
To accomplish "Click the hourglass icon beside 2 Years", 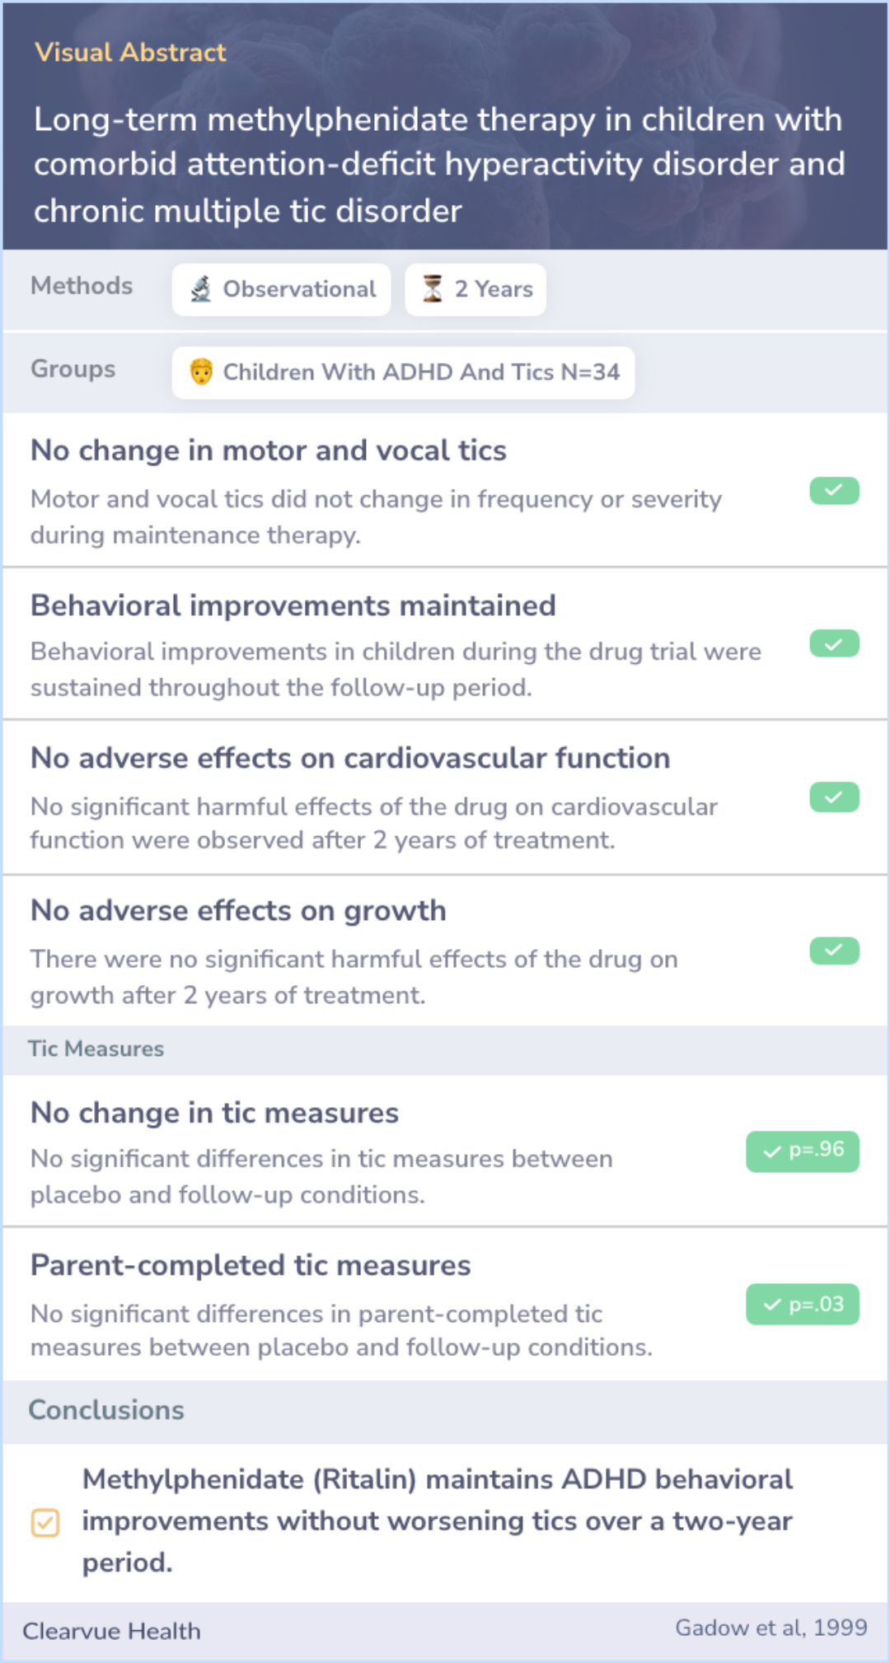I will click(433, 289).
